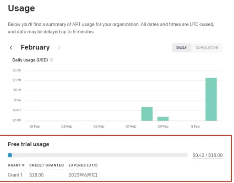234x183 pixels.
Task: Click the '11 Feb' axis label
Action: click(x=195, y=127)
